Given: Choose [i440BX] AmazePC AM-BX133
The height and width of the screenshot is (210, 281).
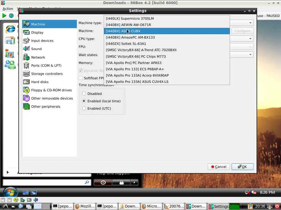Looking at the screenshot, I should (167, 37).
